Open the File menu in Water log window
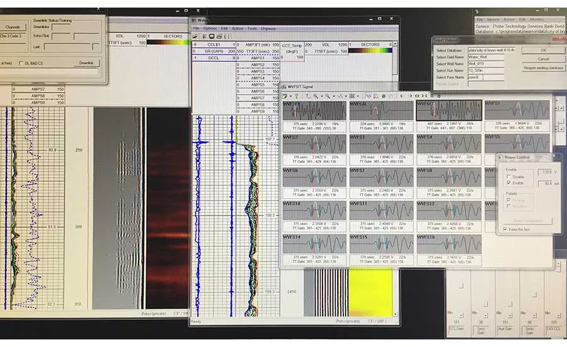The image size is (567, 347). coord(196,28)
